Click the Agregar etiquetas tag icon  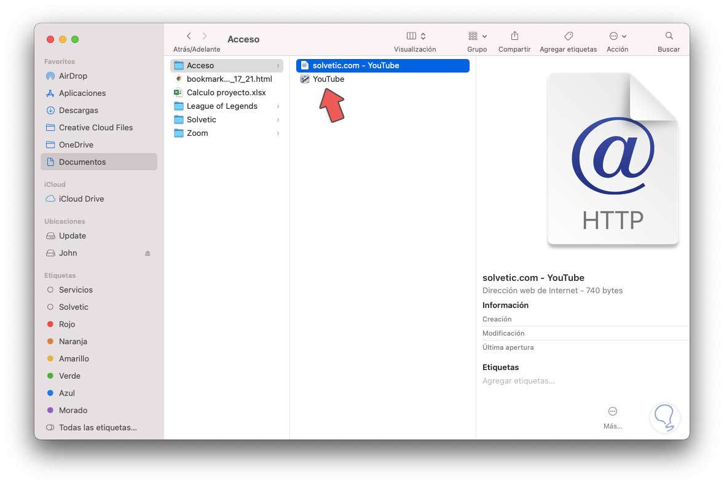(569, 36)
